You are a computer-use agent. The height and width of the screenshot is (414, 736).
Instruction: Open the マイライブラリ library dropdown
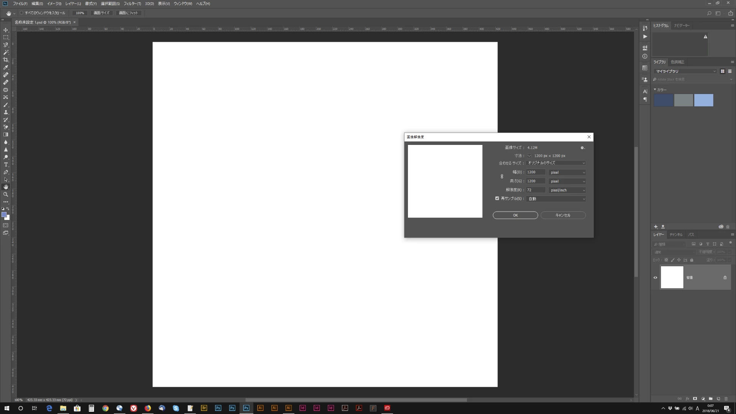685,71
